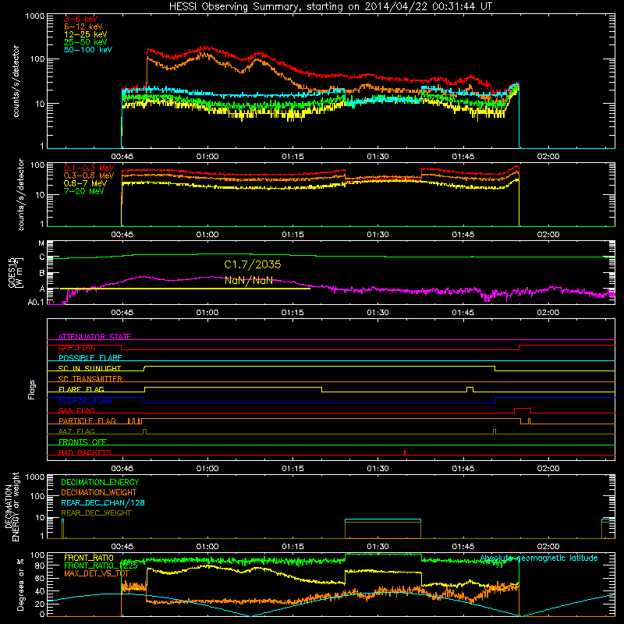Click the 12-25 keV legend entry

(86, 34)
